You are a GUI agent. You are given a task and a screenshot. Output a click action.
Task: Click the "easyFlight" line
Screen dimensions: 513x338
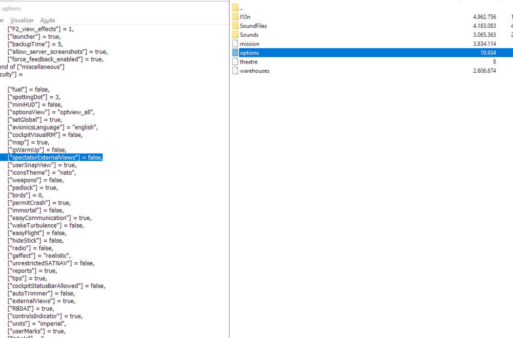[37, 233]
